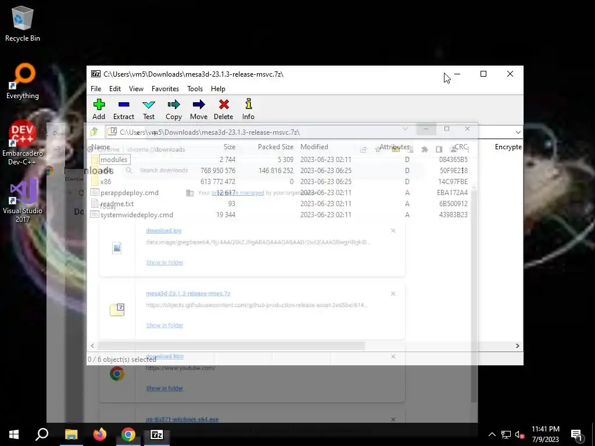Click the taskbar search magnifier
The height and width of the screenshot is (446, 595).
pyautogui.click(x=42, y=434)
